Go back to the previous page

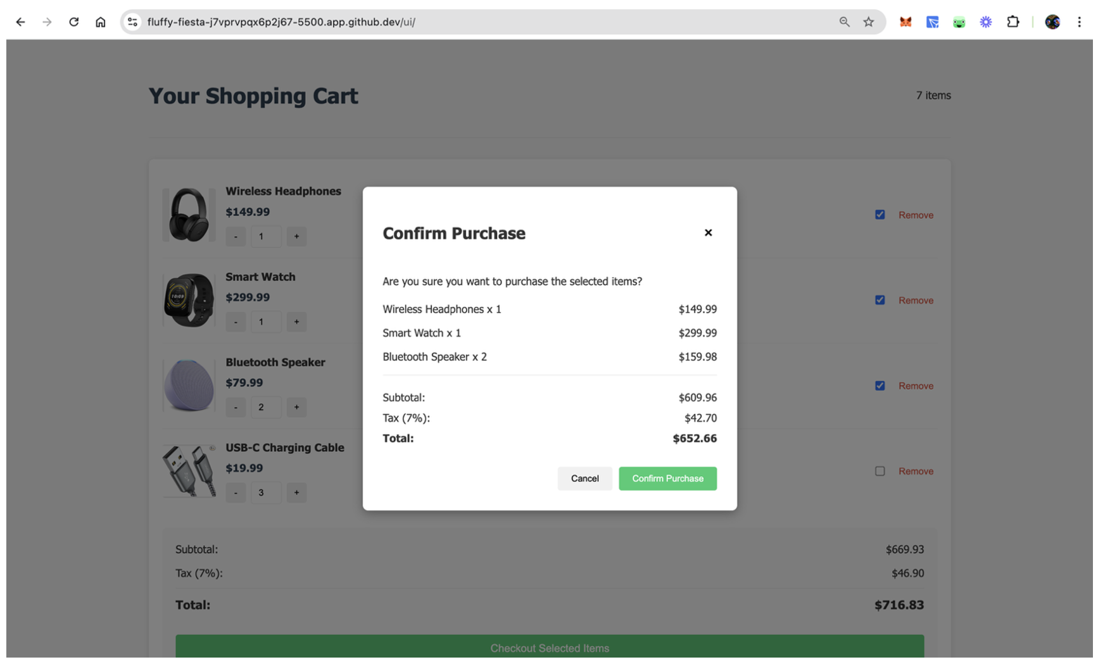20,22
